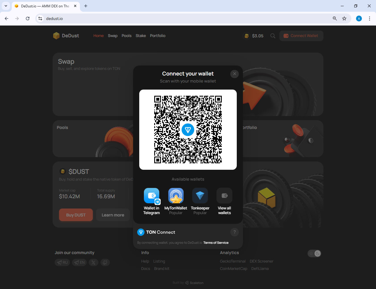Open View all wallets
Image resolution: width=376 pixels, height=289 pixels.
coord(224,201)
